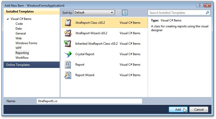Open the Sort by dropdown
Viewport: 216px width, 119px height.
pos(94,13)
